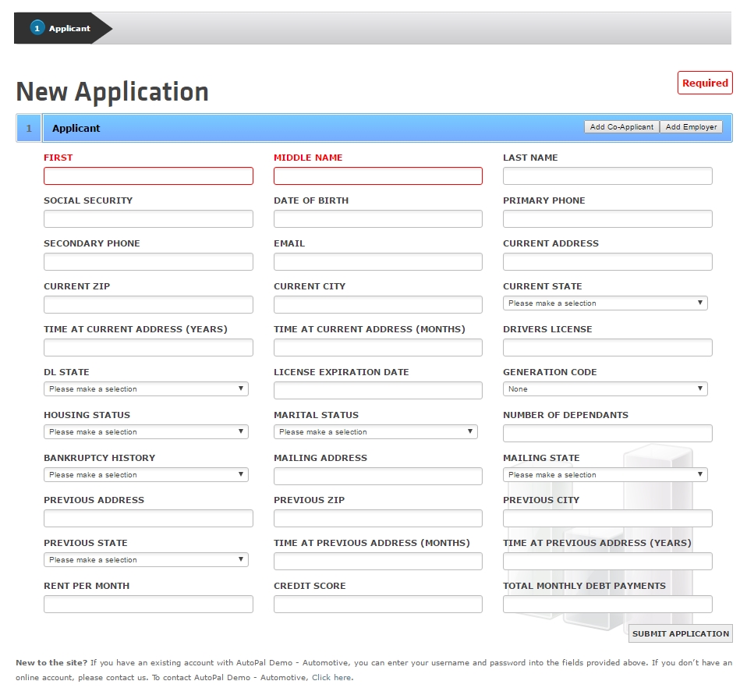The width and height of the screenshot is (747, 688).
Task: Expand the Generation Code dropdown
Action: click(605, 388)
